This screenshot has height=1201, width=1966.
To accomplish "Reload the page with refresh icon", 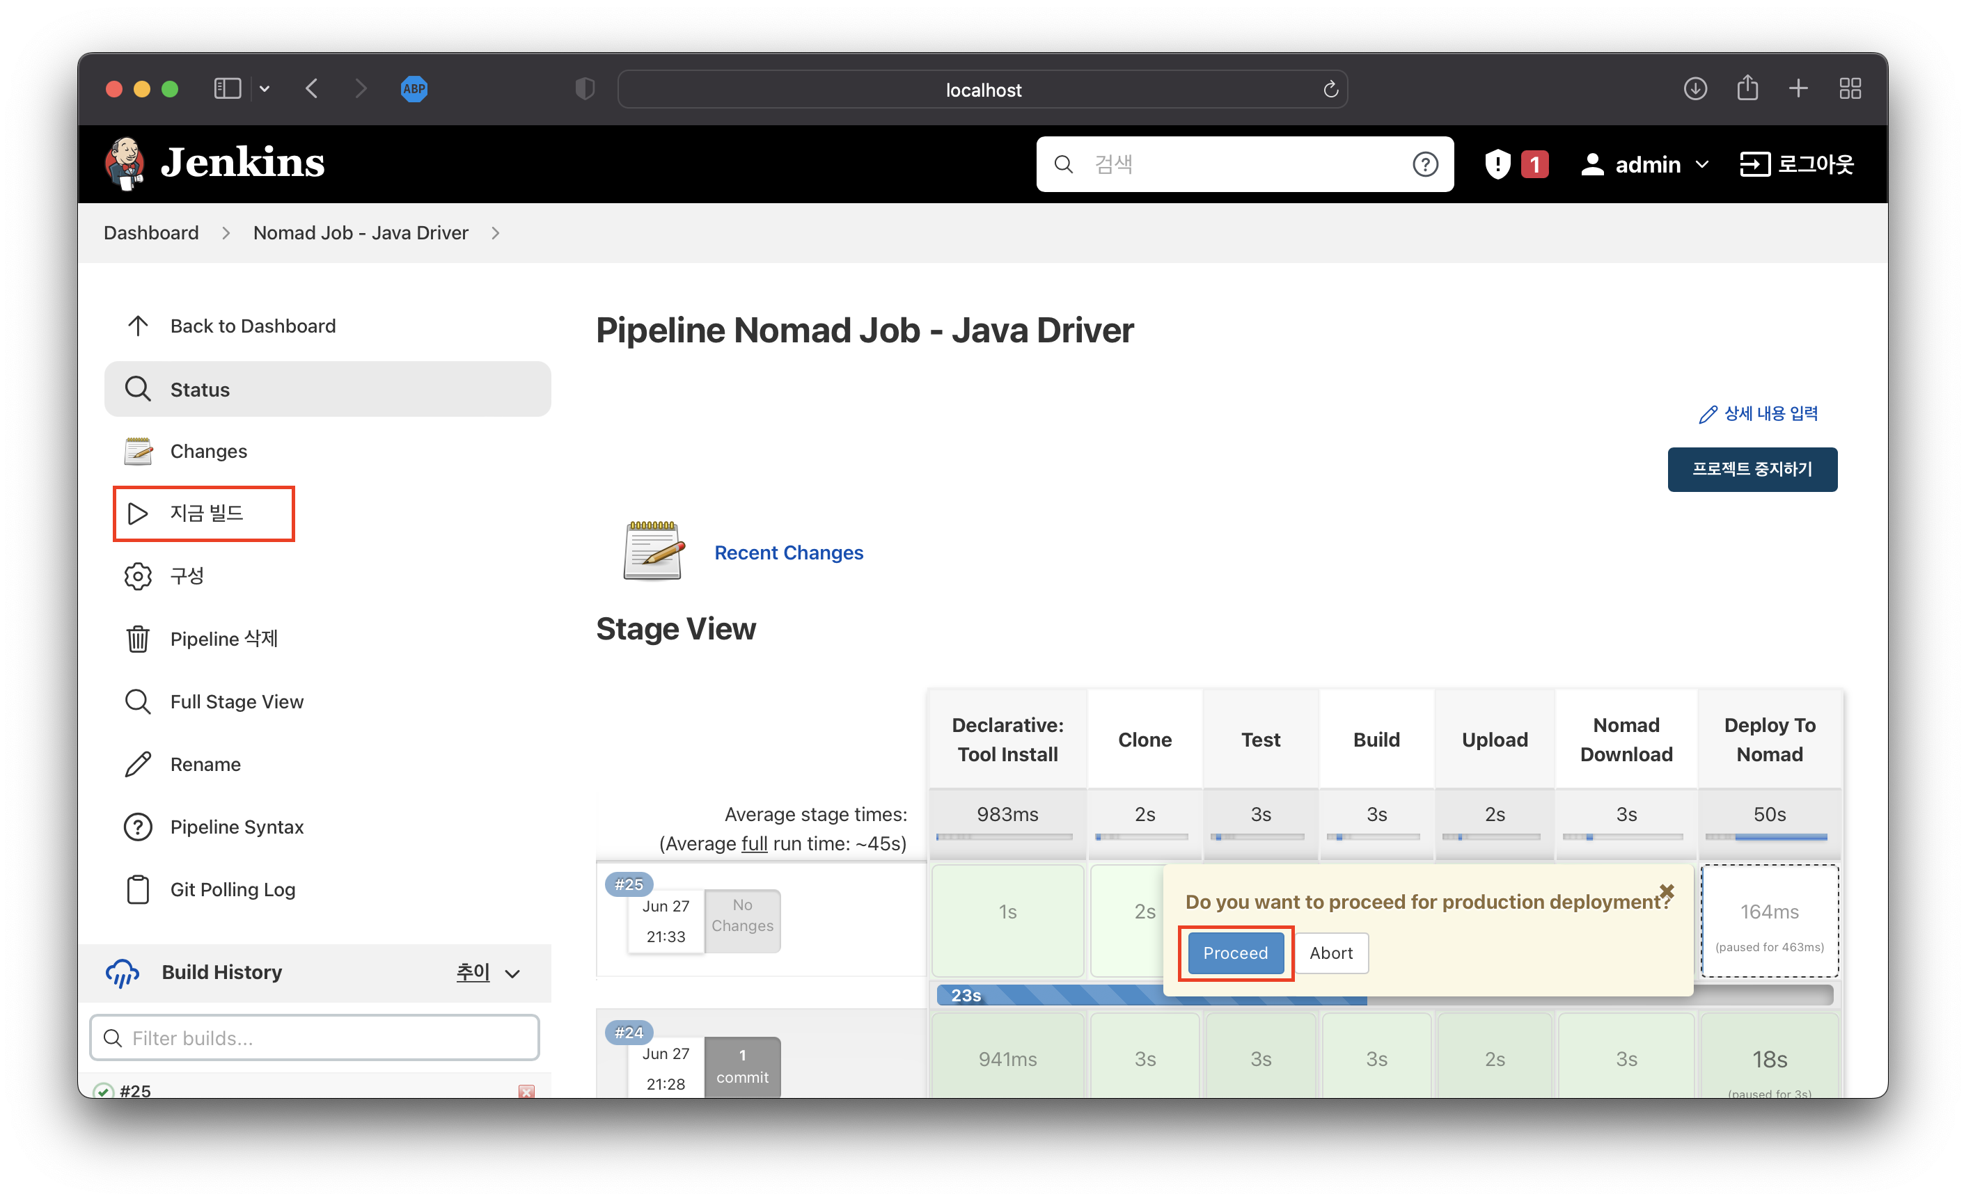I will click(1330, 89).
